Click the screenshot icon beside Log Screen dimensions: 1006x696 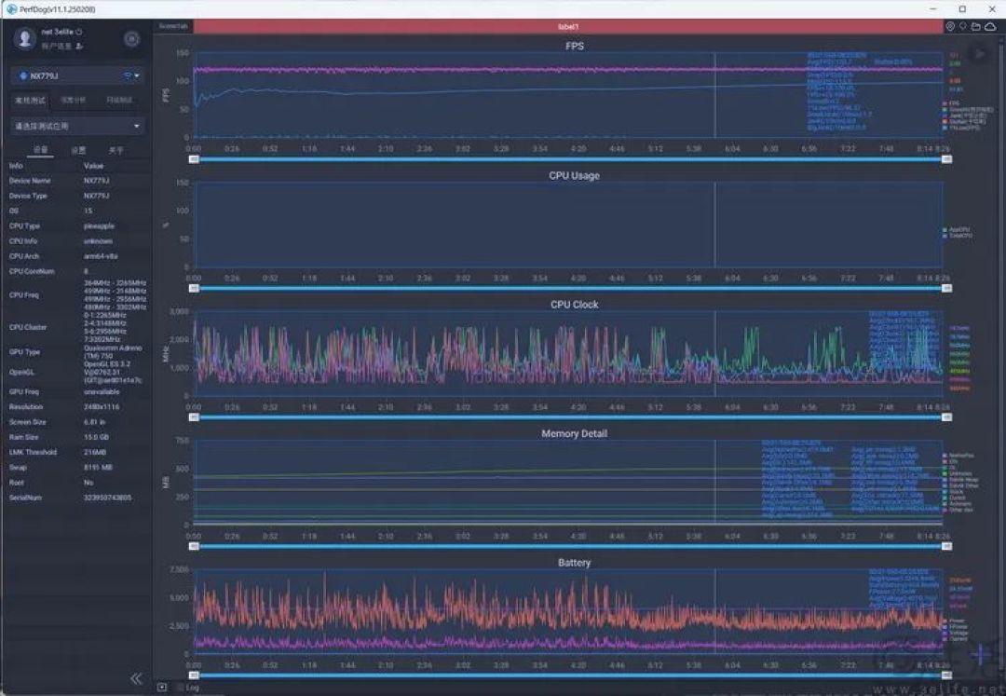coord(162,688)
